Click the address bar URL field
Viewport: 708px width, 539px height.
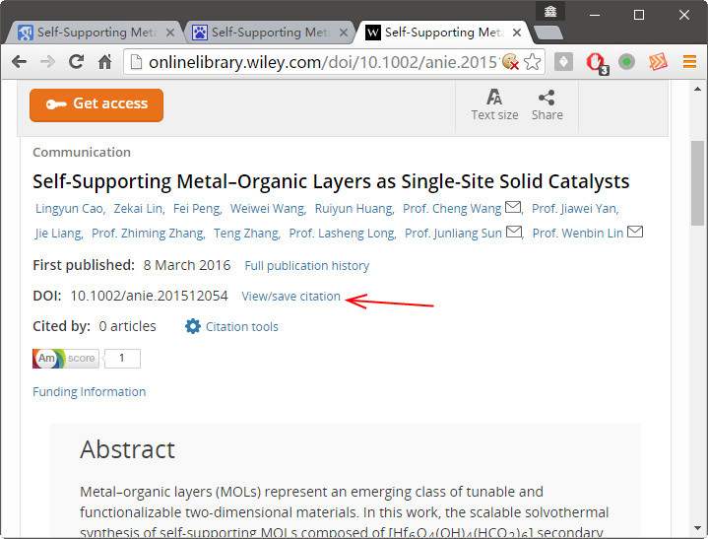[321, 62]
